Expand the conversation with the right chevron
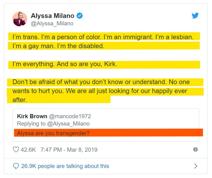The height and width of the screenshot is (178, 212). coord(196,166)
